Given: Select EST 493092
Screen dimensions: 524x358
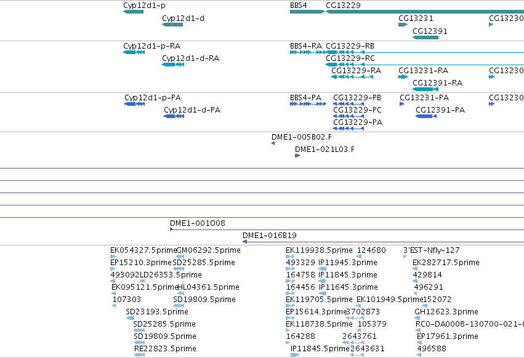Looking at the screenshot, I should coord(113,281).
